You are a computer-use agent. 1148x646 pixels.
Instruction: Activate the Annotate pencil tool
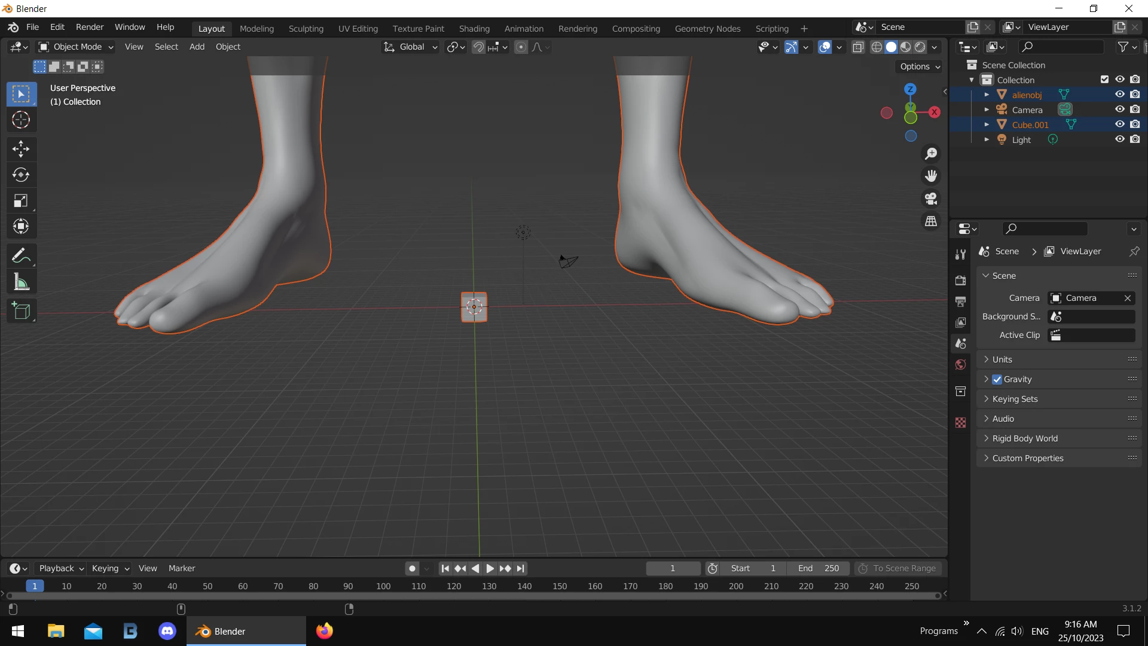(x=21, y=256)
